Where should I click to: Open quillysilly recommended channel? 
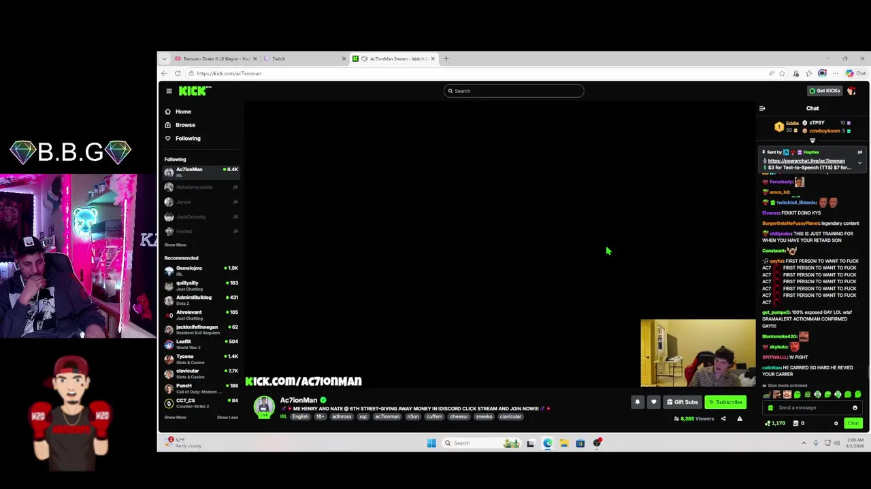click(x=201, y=285)
